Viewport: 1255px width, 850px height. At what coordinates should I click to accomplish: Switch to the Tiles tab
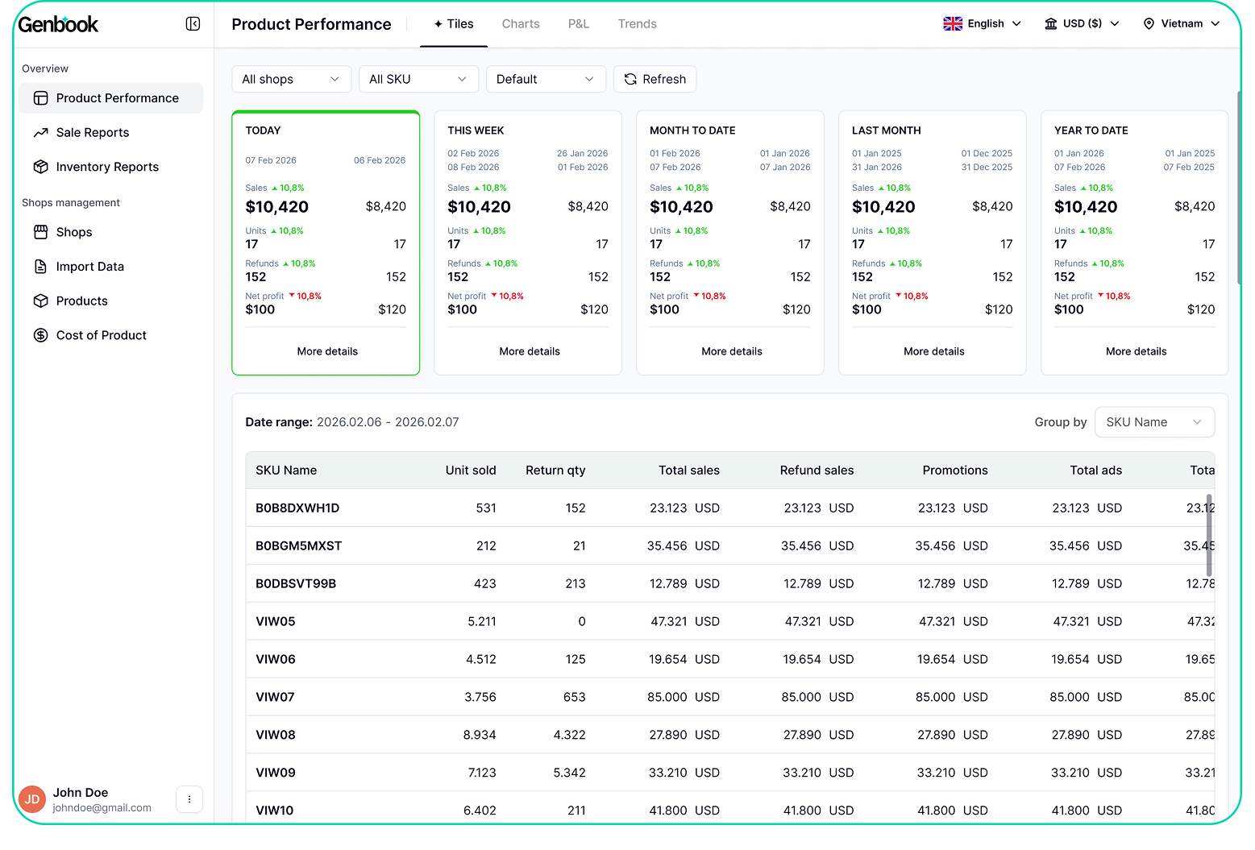coord(454,24)
